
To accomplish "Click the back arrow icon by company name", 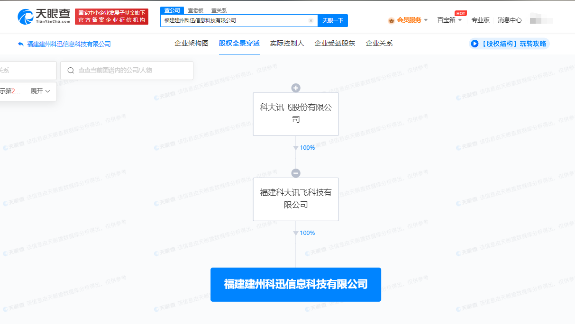I will pyautogui.click(x=20, y=44).
